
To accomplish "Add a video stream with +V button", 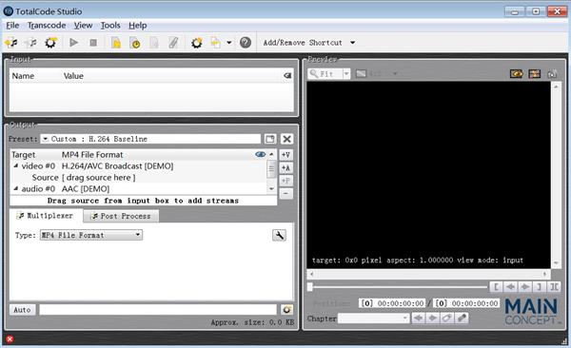I will pos(285,155).
